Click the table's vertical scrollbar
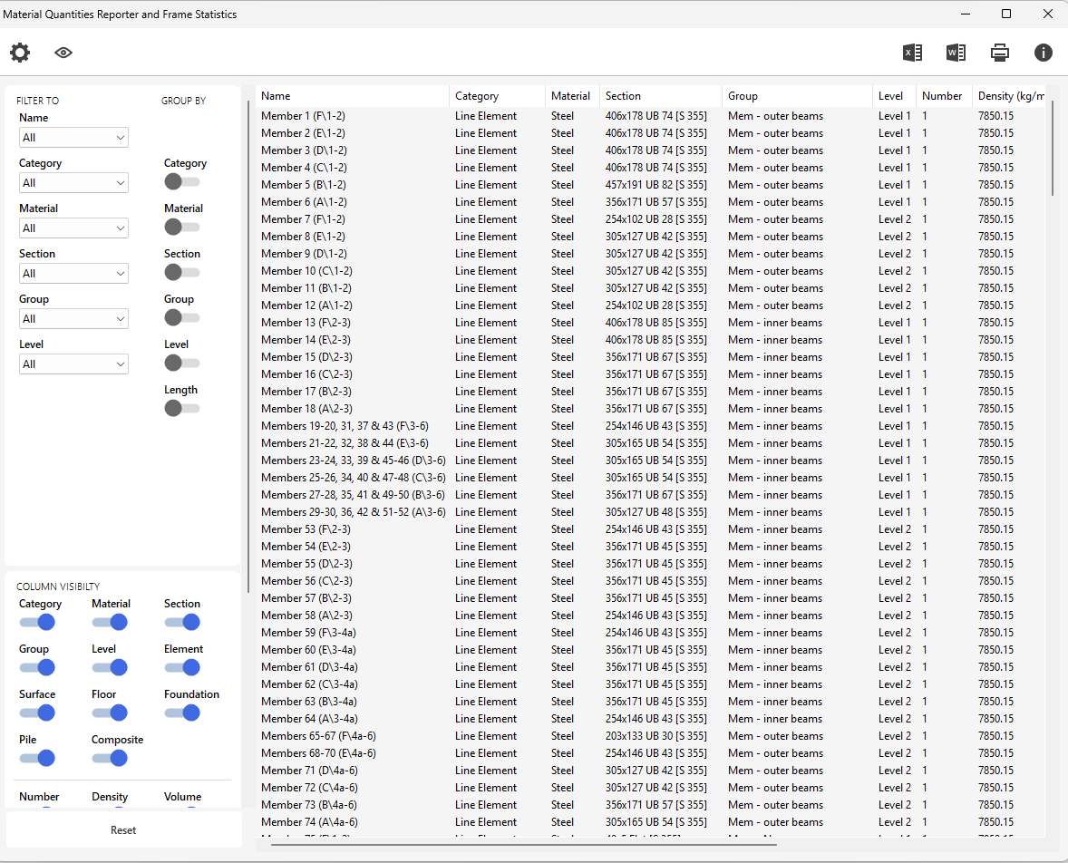The height and width of the screenshot is (863, 1068). [x=1053, y=148]
